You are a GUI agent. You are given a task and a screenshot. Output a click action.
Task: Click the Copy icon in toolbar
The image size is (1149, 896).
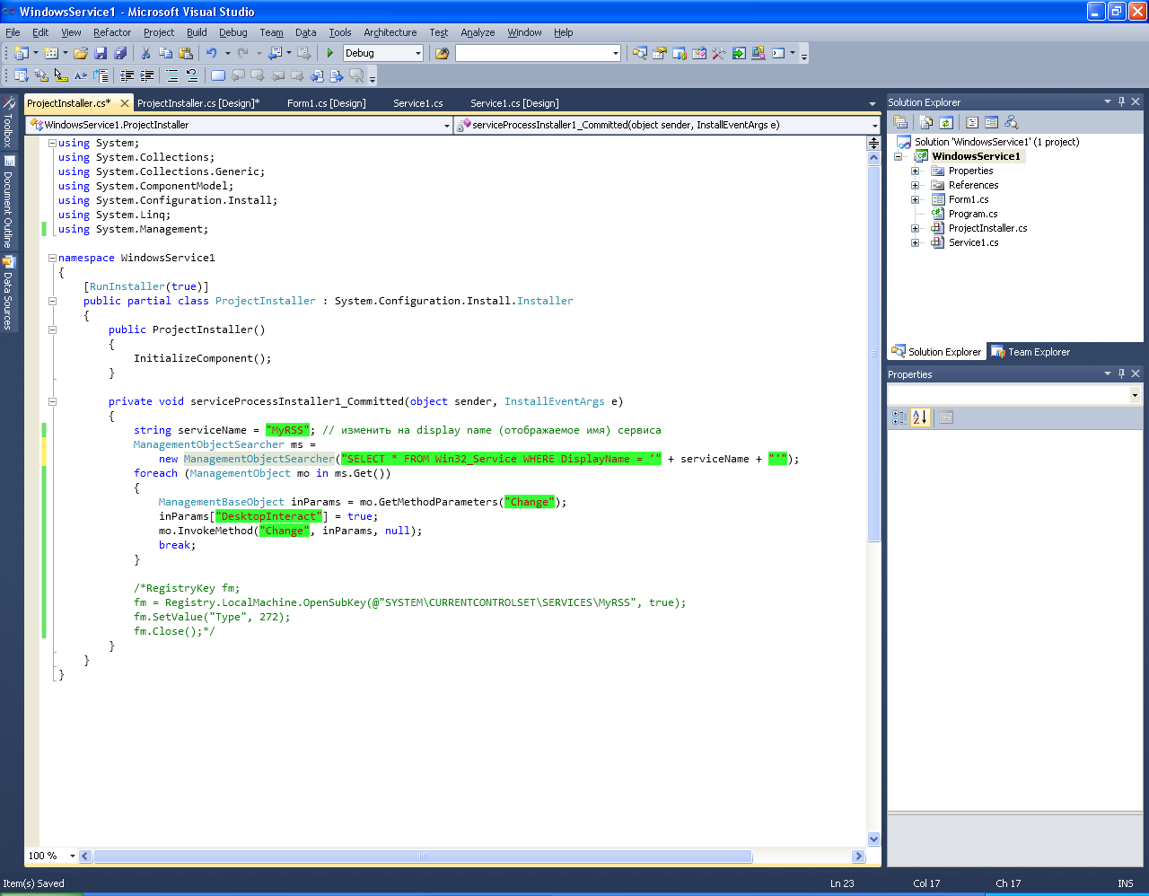[x=166, y=53]
